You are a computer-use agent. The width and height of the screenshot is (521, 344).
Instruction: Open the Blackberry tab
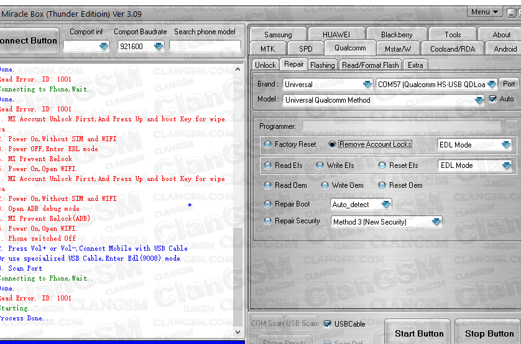(x=397, y=35)
